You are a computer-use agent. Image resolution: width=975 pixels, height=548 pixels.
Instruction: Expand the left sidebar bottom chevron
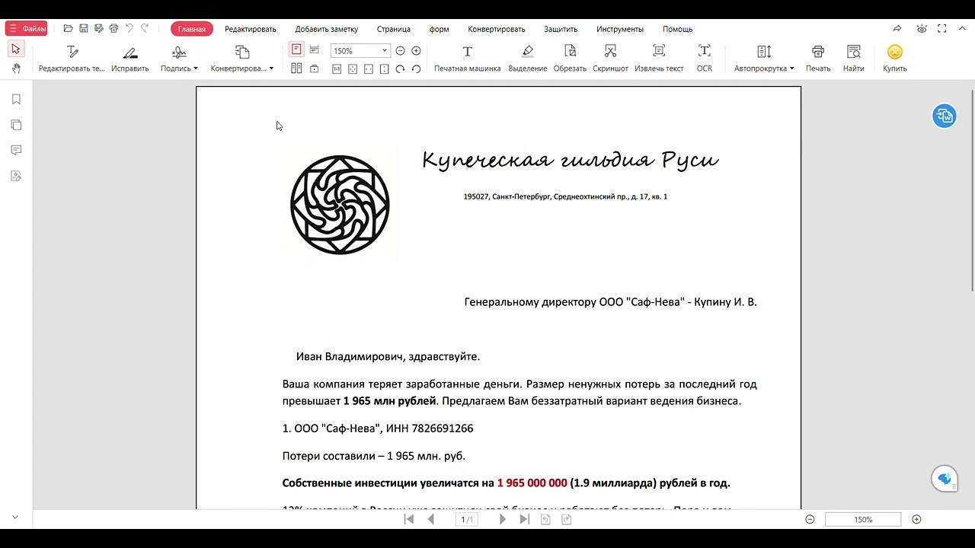[x=15, y=518]
